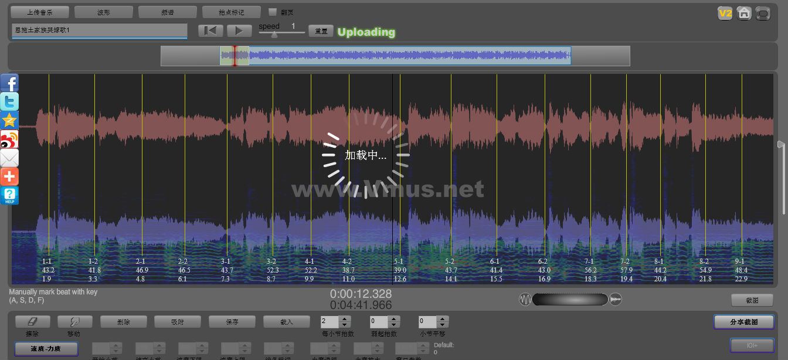Select the eraser tool (擦除)

[x=32, y=322]
